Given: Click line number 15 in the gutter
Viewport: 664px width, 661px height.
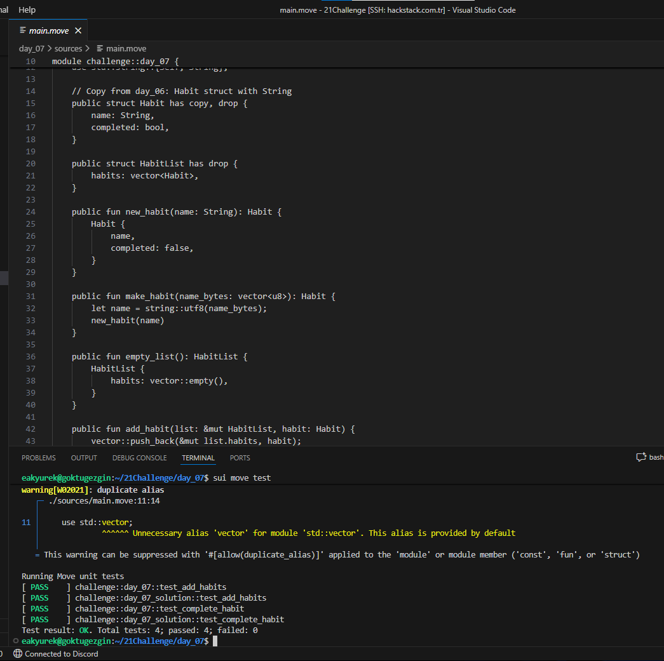Looking at the screenshot, I should point(30,103).
